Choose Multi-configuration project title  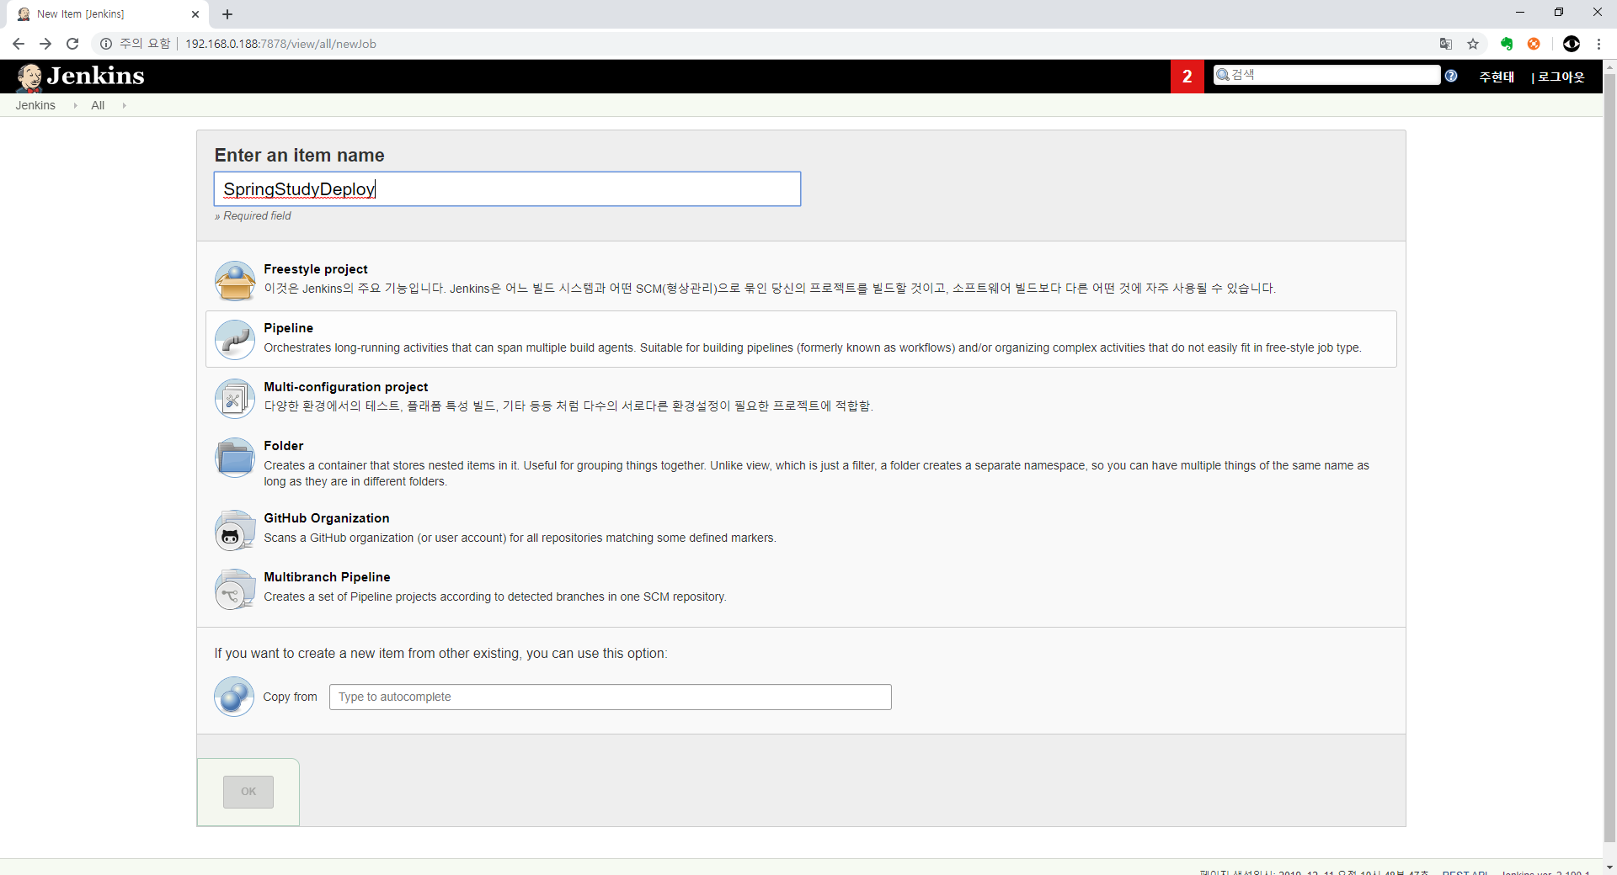click(x=345, y=387)
